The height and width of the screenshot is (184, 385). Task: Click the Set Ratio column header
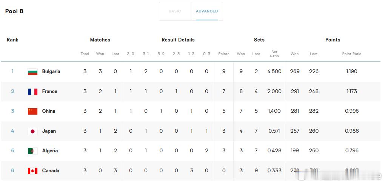(x=274, y=54)
